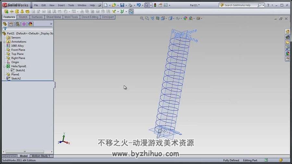Screen dimensions: 292x164
Task: Open the Appearances tab in the task pane
Action: 287,53
